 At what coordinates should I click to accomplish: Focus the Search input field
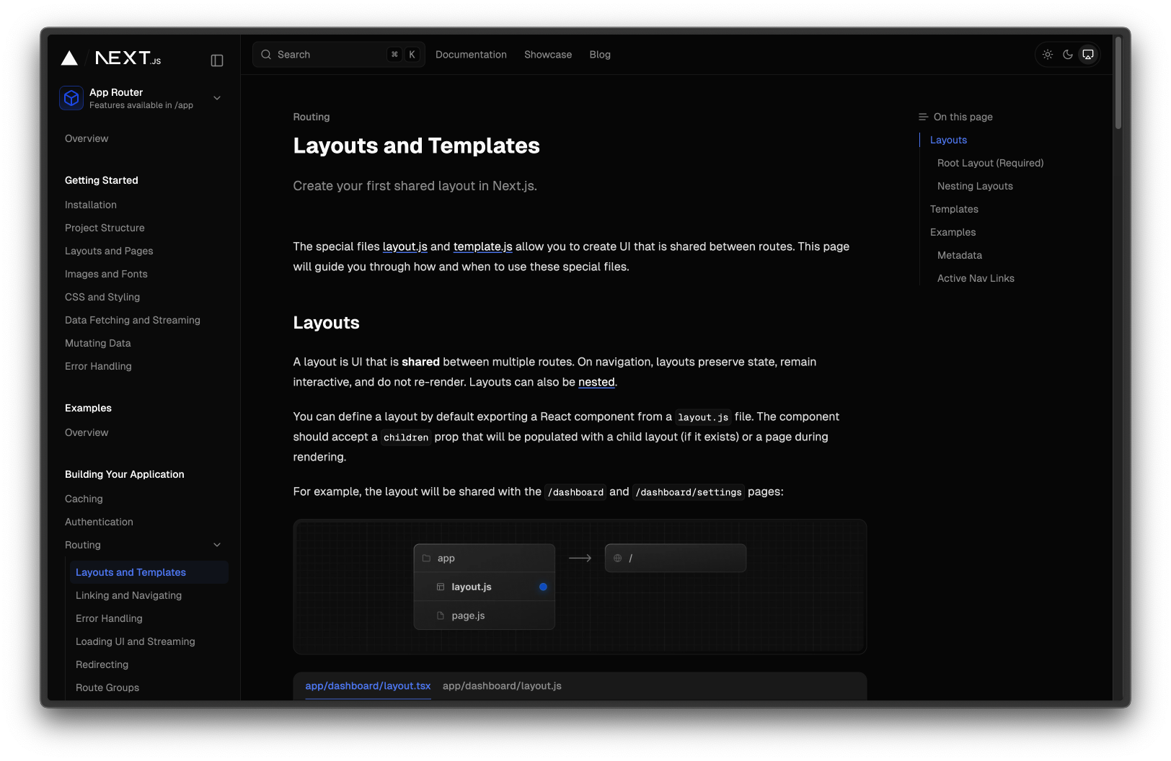pos(338,55)
